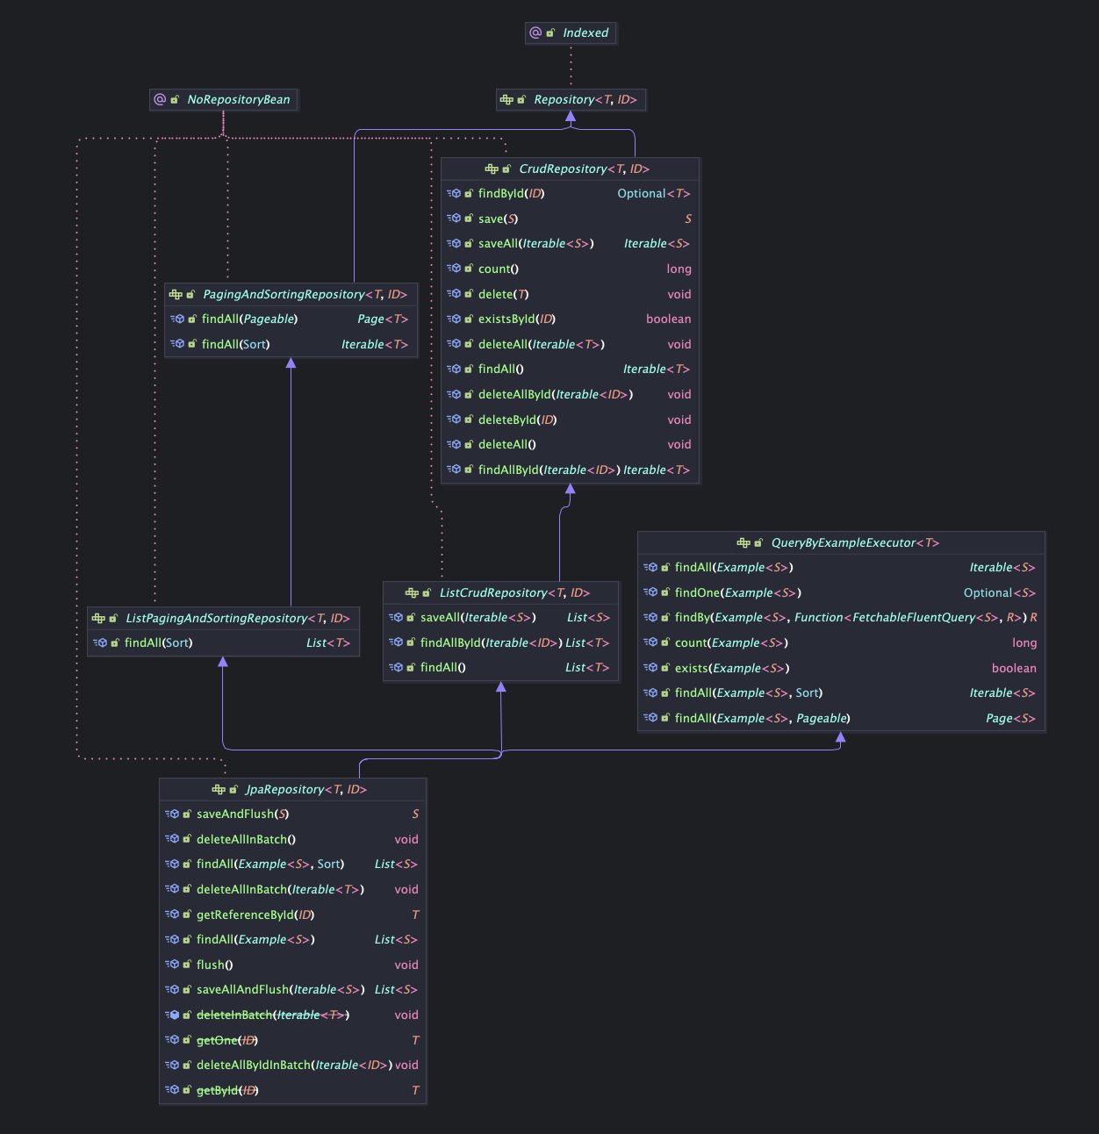Click findAll(Example<S>) in QueryByExampleExecutor
Screen dimensions: 1099x1134
[x=841, y=567]
